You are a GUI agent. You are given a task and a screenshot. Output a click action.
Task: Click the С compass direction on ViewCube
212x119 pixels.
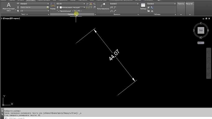(x=201, y=23)
